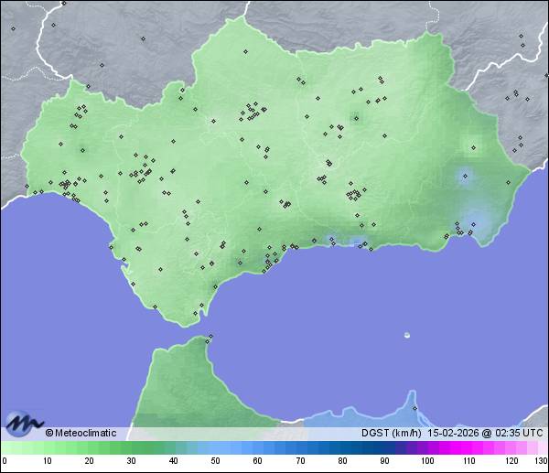Click the 130 value at scale end

(x=541, y=461)
